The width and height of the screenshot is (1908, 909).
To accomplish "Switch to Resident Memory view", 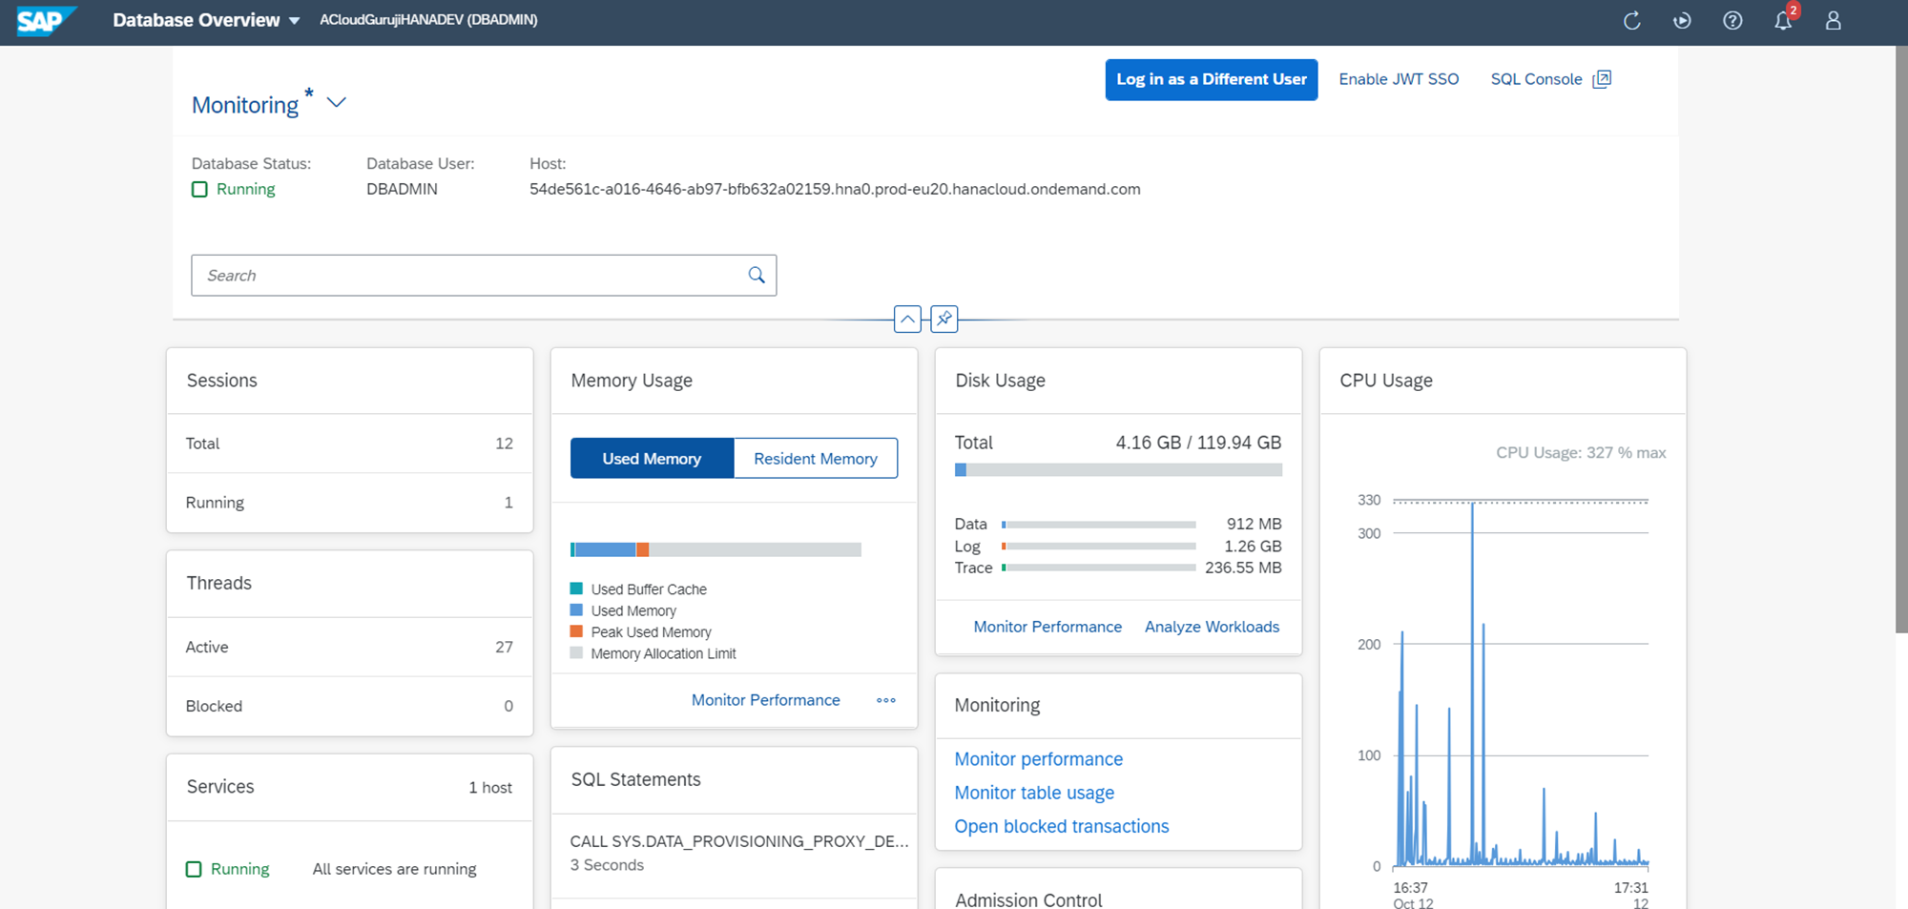I will click(815, 459).
